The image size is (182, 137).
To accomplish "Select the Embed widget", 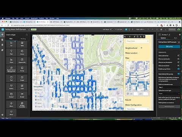I will click(11, 95).
